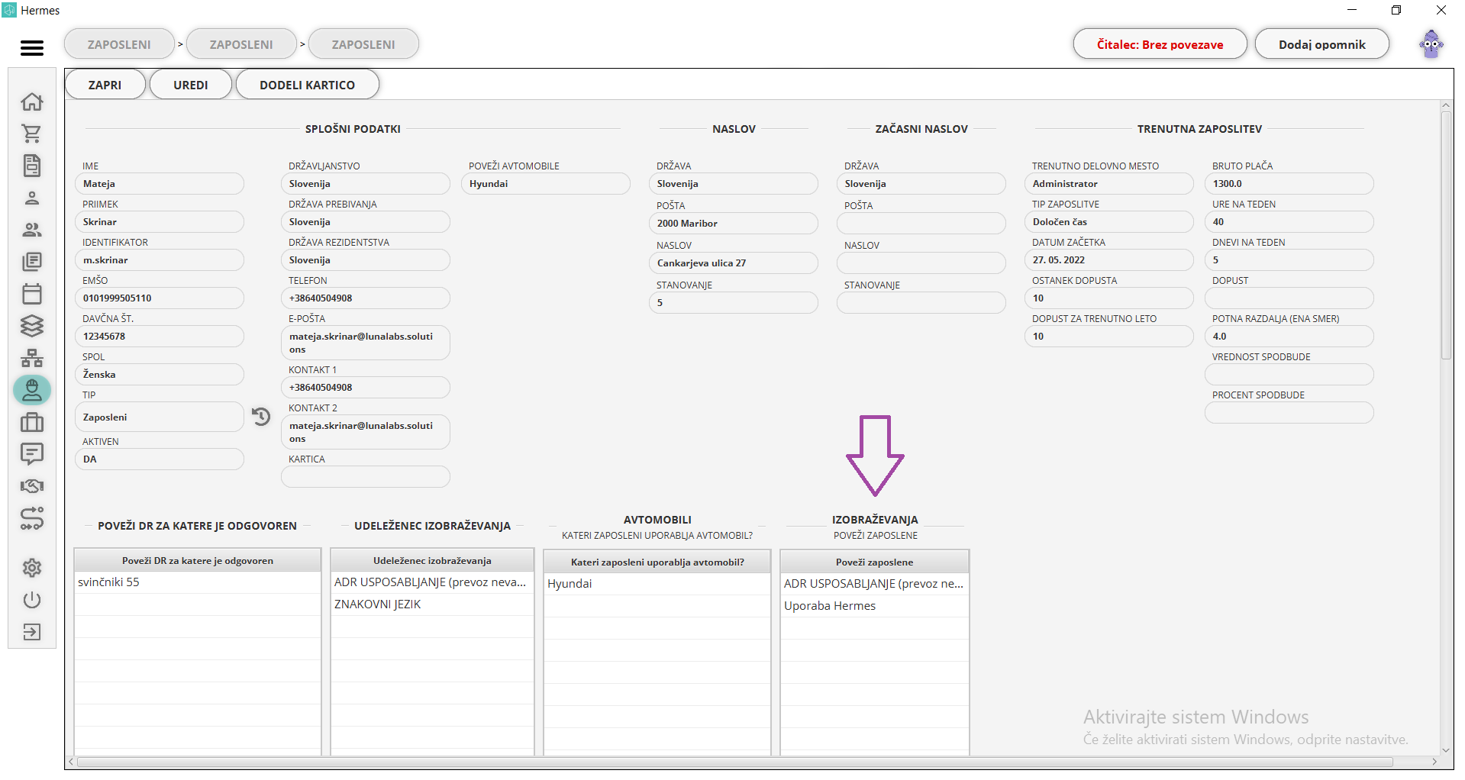Click the third ZAPOSLENI breadcrumb
The image size is (1465, 780).
click(363, 44)
